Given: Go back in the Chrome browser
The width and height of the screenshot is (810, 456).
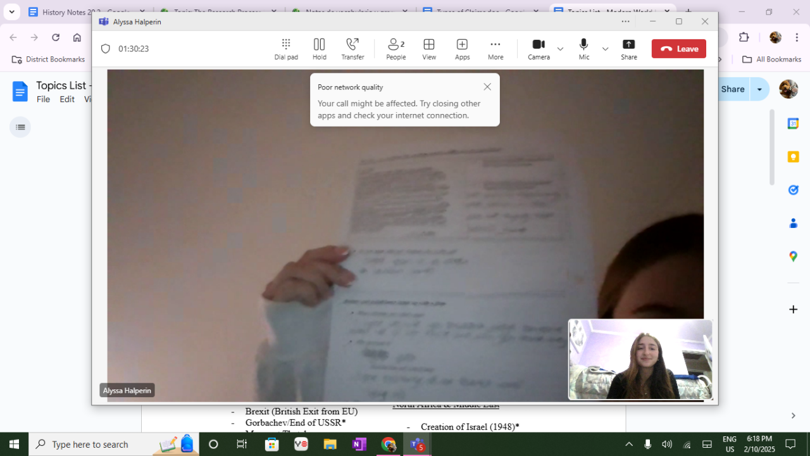Looking at the screenshot, I should [13, 37].
